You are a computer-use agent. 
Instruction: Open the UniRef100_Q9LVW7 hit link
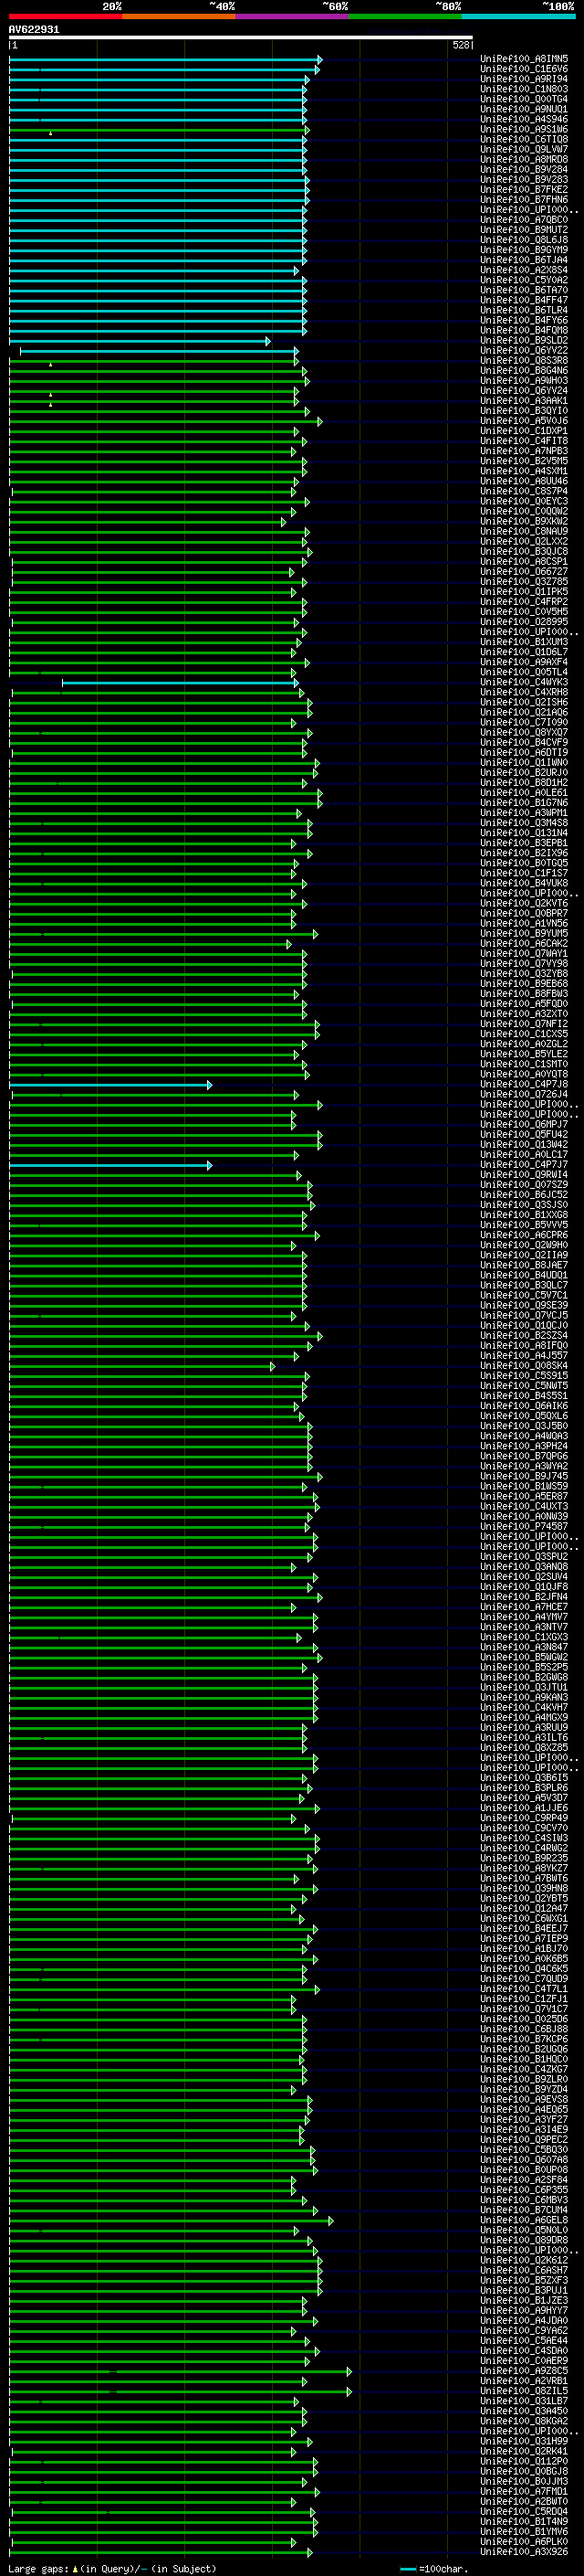pos(524,149)
